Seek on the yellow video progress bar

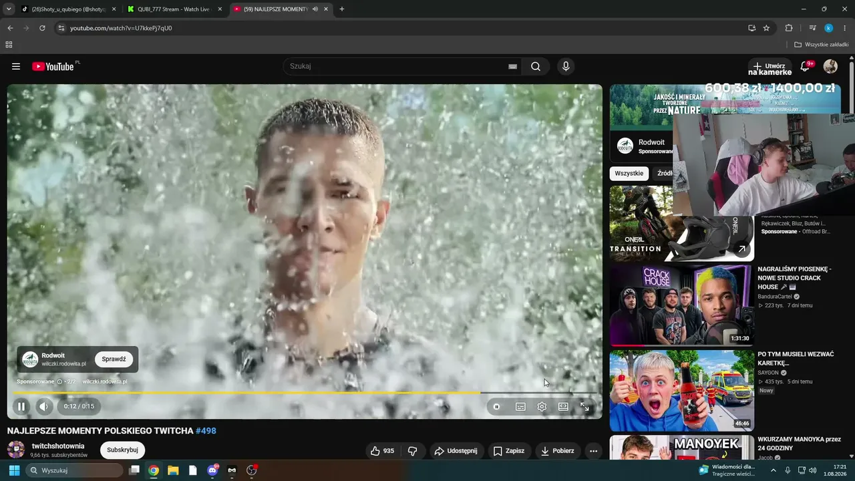coord(305,393)
